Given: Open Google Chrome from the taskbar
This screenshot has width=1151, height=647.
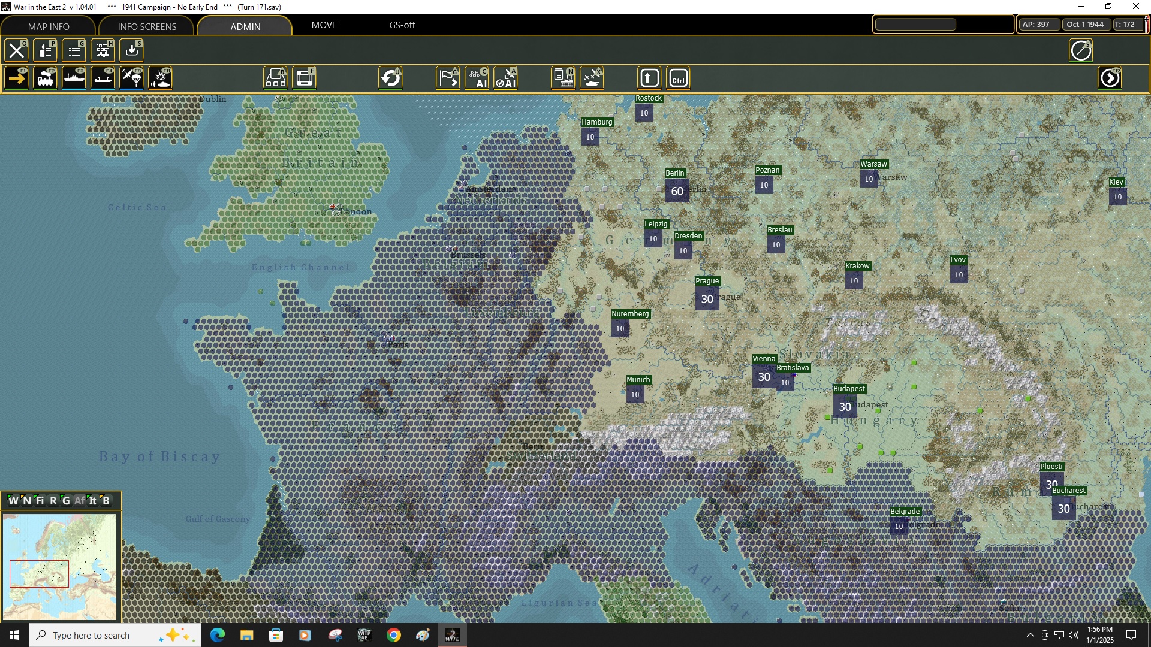Looking at the screenshot, I should coord(393,635).
